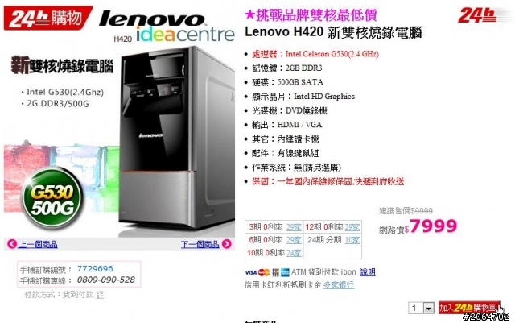Click the American Express payment icon
The width and height of the screenshot is (515, 323).
pyautogui.click(x=285, y=272)
